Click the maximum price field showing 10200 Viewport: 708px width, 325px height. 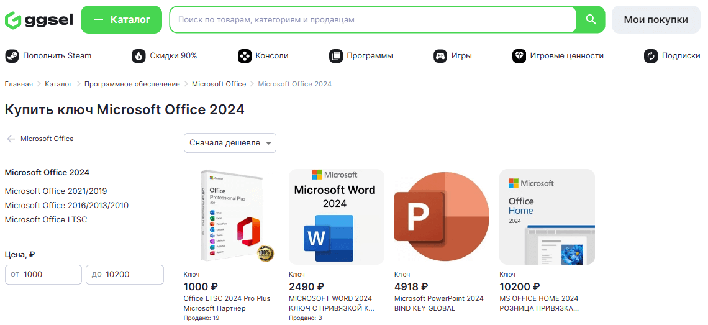tap(125, 275)
